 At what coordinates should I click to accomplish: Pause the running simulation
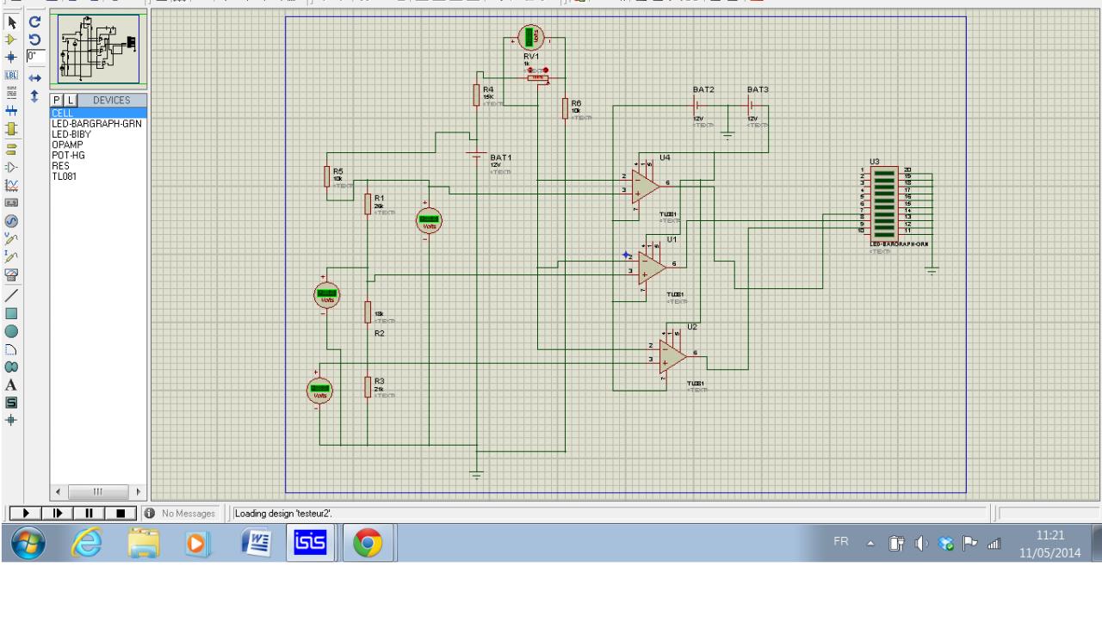click(x=90, y=514)
